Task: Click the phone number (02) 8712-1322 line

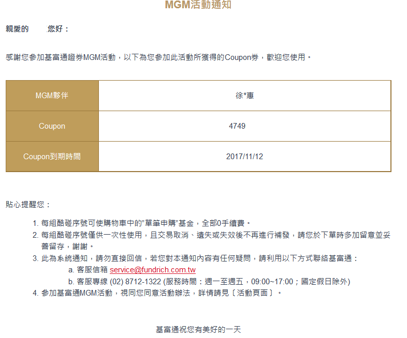Action: 209,282
